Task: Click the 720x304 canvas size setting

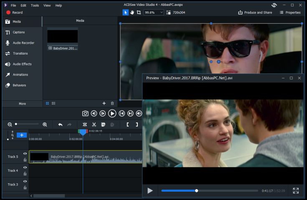Action: [175, 12]
